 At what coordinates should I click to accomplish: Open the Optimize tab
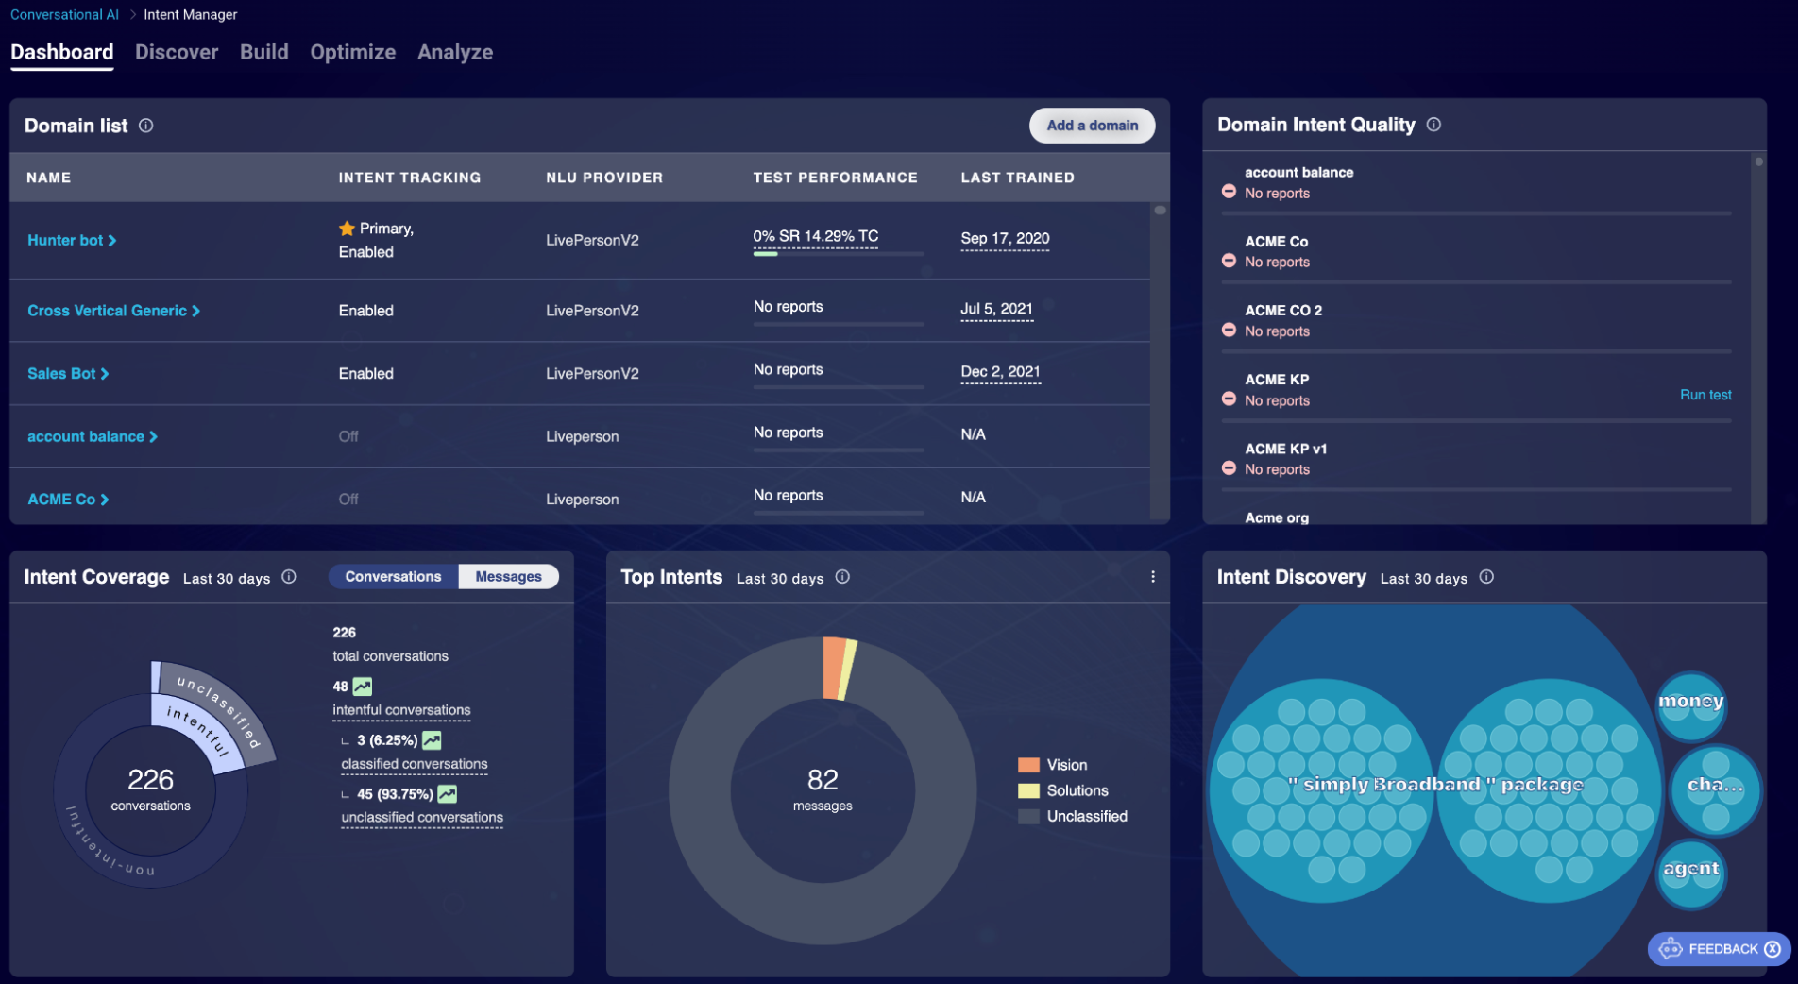pyautogui.click(x=353, y=53)
